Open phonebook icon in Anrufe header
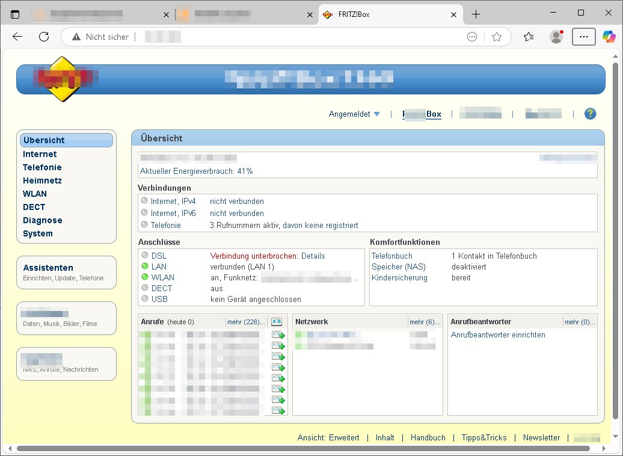Screen dimensions: 623x456 pyautogui.click(x=277, y=322)
